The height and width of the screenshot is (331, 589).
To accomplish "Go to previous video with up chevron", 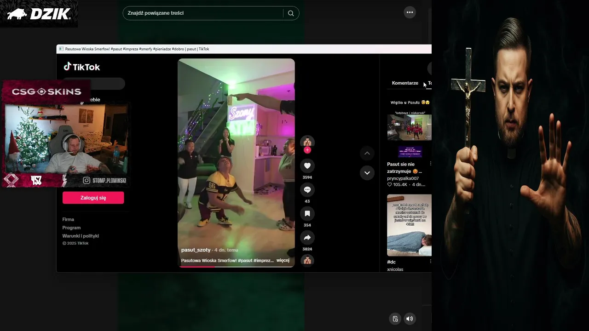I will coord(367,153).
